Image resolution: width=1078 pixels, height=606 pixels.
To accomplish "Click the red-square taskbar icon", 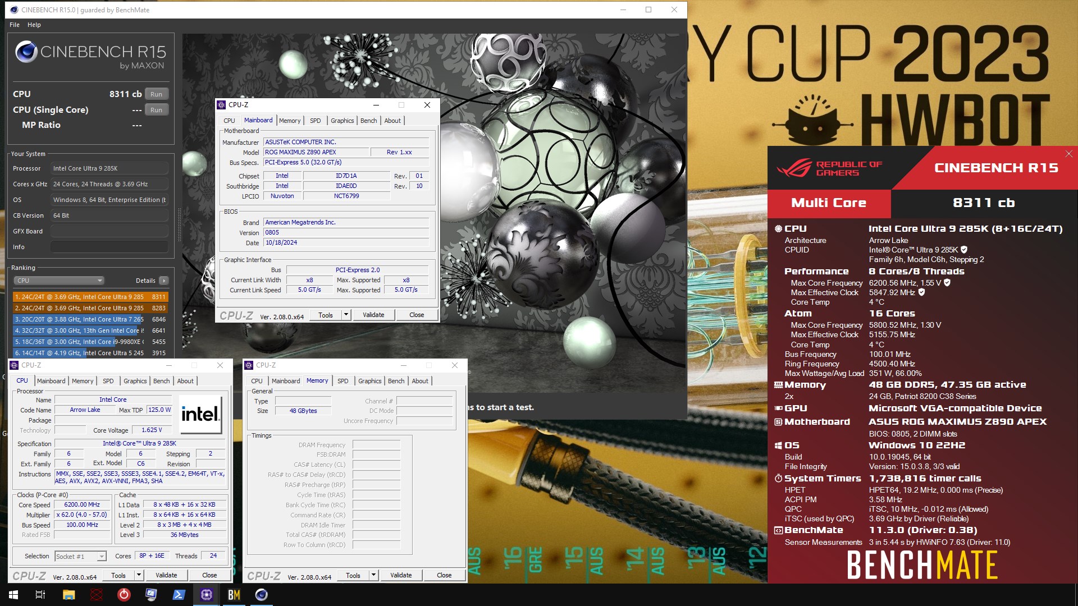I will tap(96, 595).
